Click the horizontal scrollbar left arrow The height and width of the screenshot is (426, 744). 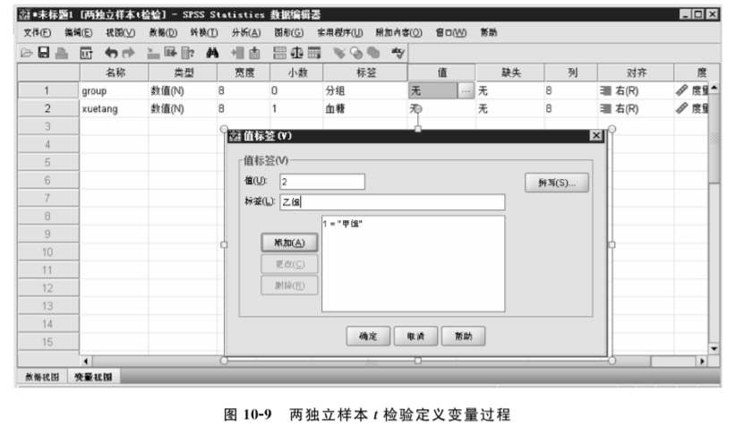click(x=86, y=362)
